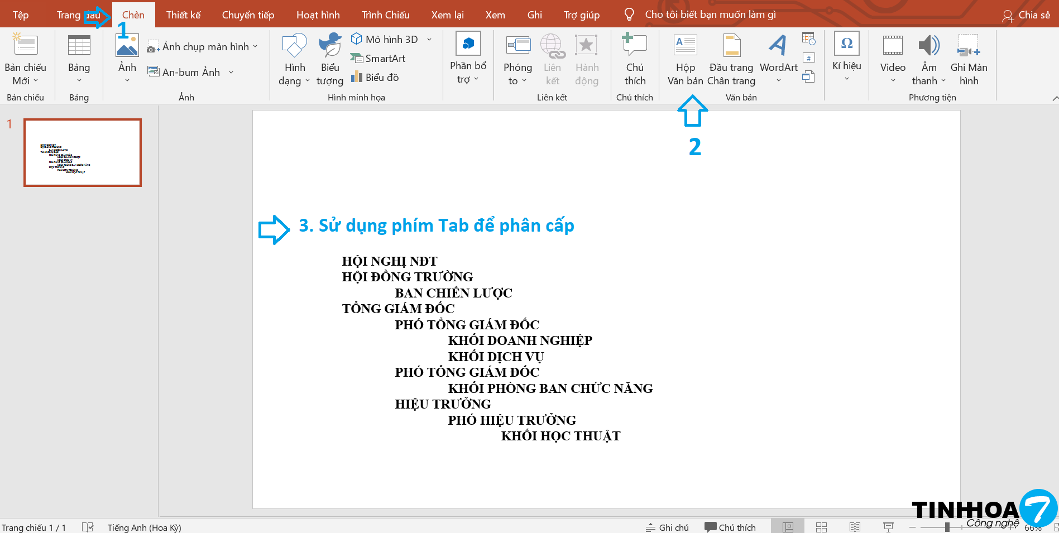1059x533 pixels.
Task: Click the WordArt icon
Action: [778, 46]
